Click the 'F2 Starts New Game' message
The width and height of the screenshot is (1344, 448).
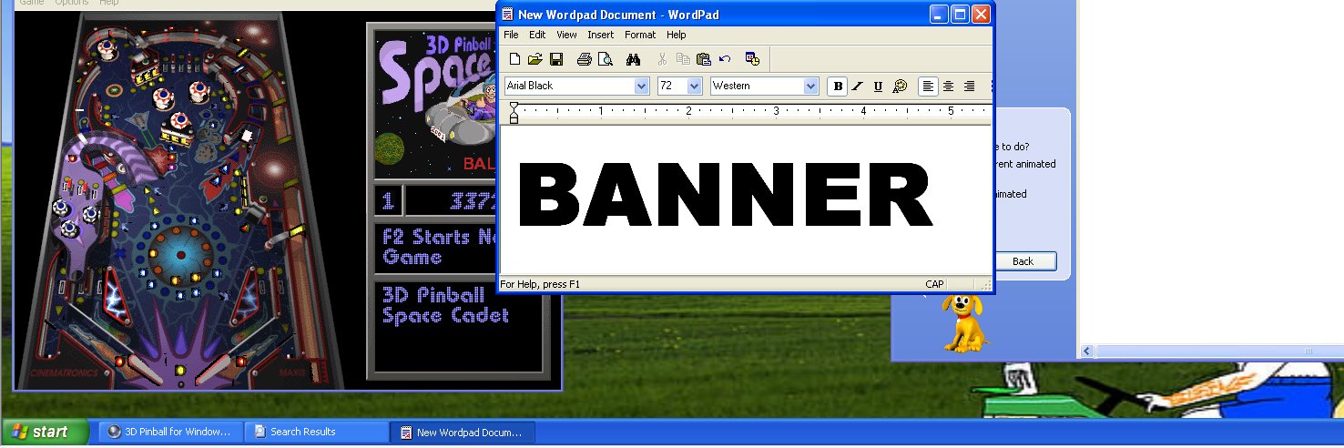pyautogui.click(x=439, y=247)
